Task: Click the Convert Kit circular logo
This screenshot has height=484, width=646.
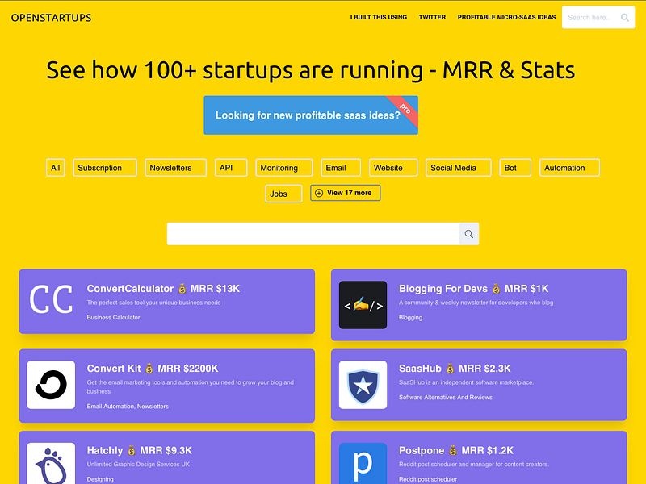Action: [x=51, y=385]
